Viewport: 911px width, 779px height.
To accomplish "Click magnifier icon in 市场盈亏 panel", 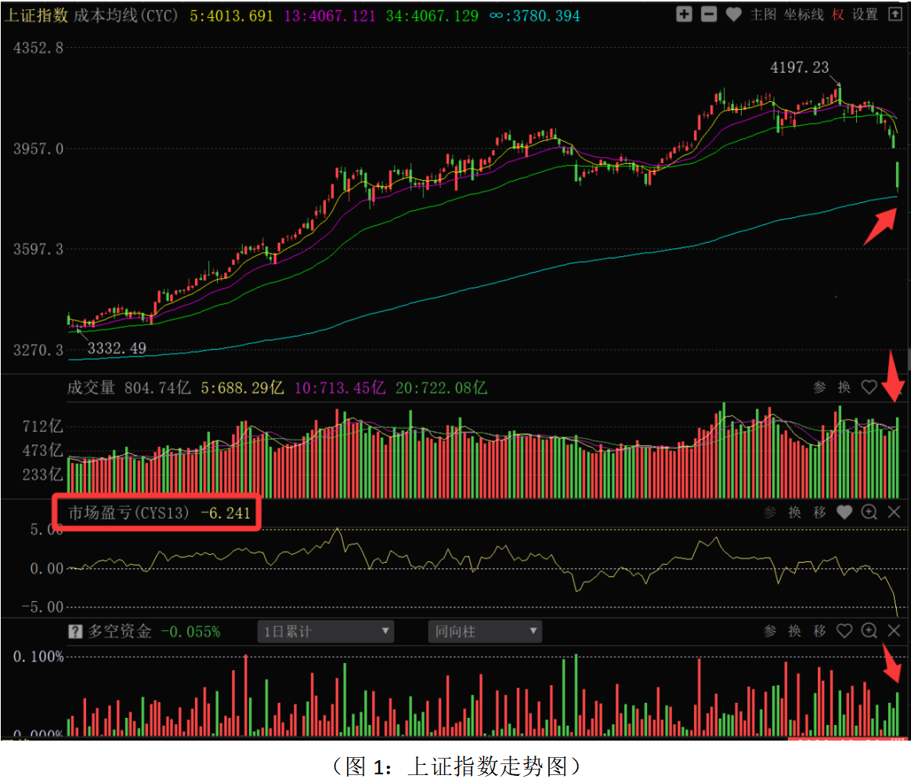I will pyautogui.click(x=869, y=513).
